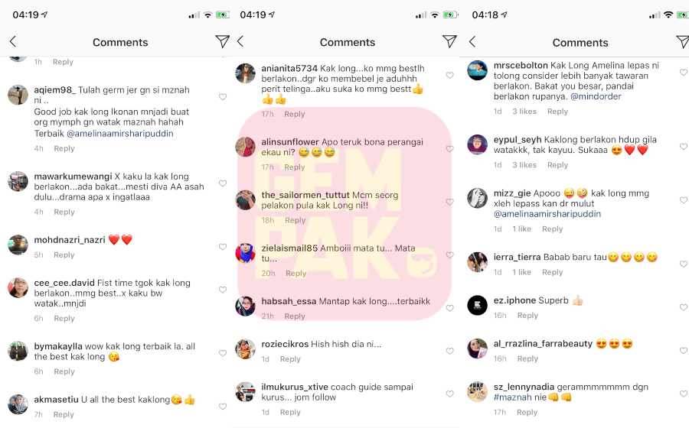
Task: Open direct share icon in middle Comments header
Action: click(x=449, y=42)
